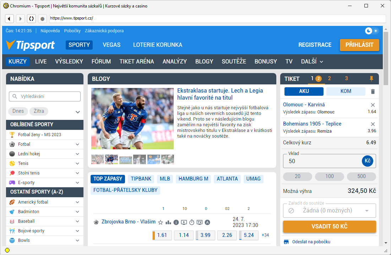Click the Kč currency icon in Vklad

pos(368,161)
